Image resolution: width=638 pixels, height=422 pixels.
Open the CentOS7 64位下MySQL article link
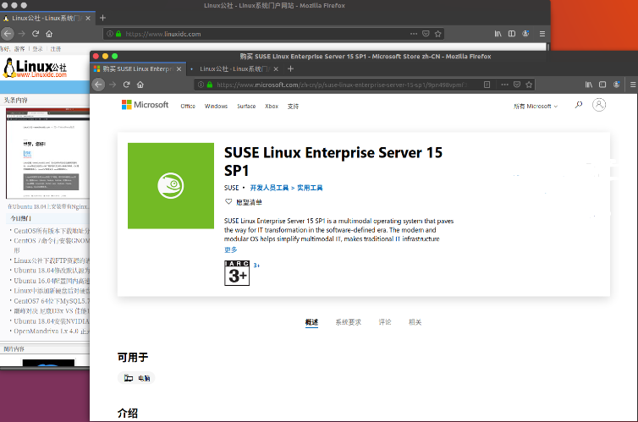point(52,301)
